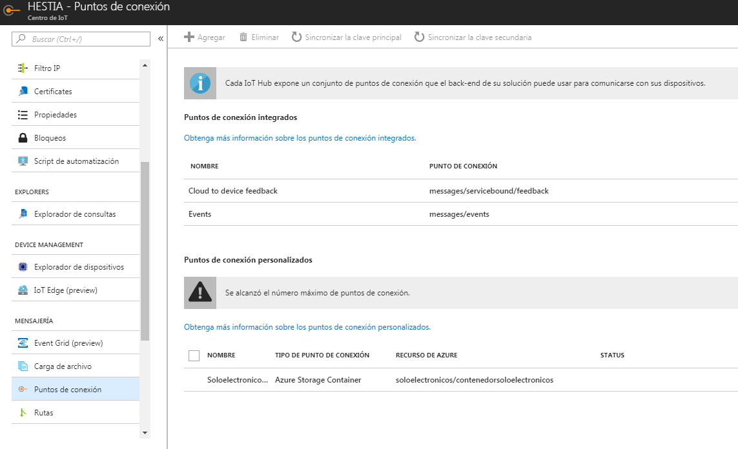
Task: Open the integrated endpoints info link
Action: [x=300, y=138]
